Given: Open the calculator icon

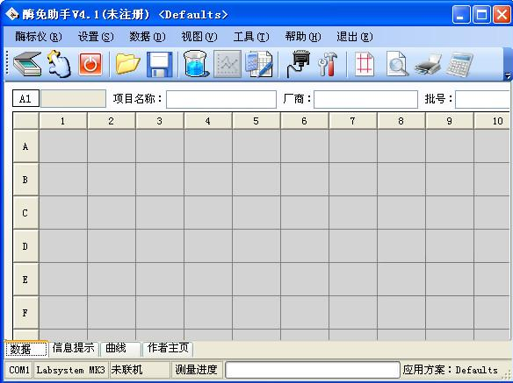Looking at the screenshot, I should (x=459, y=64).
